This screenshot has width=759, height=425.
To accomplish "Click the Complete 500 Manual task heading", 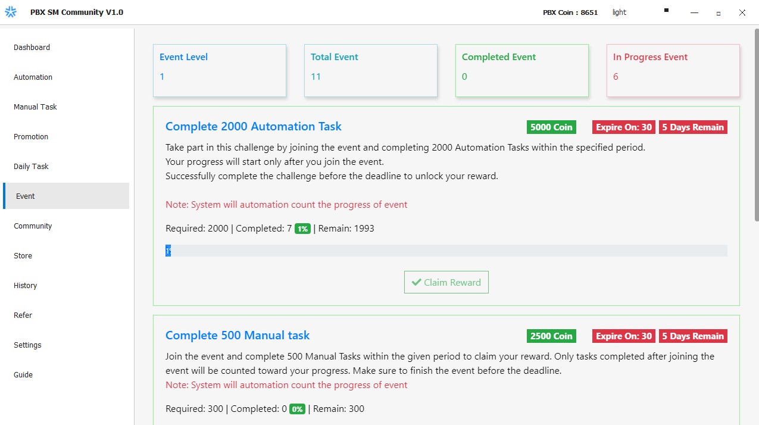I will [238, 336].
